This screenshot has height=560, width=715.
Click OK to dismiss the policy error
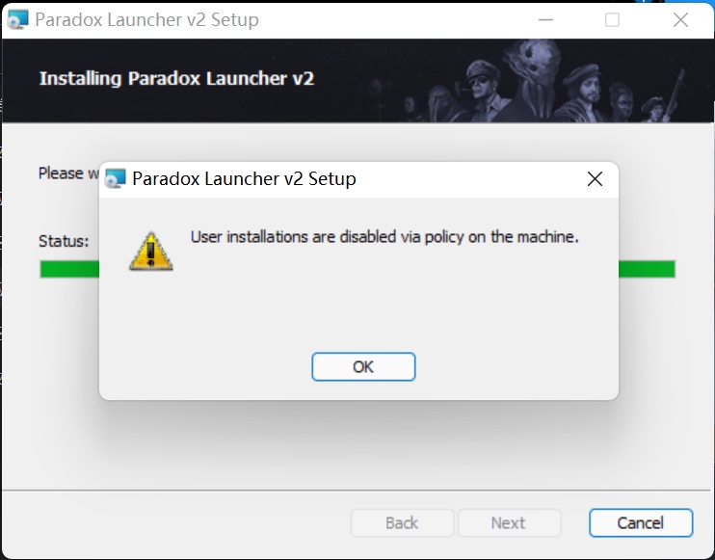[363, 366]
